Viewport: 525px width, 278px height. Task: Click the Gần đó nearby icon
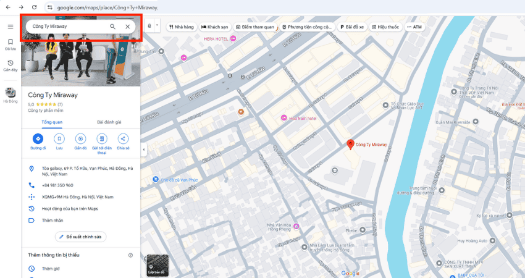click(80, 138)
